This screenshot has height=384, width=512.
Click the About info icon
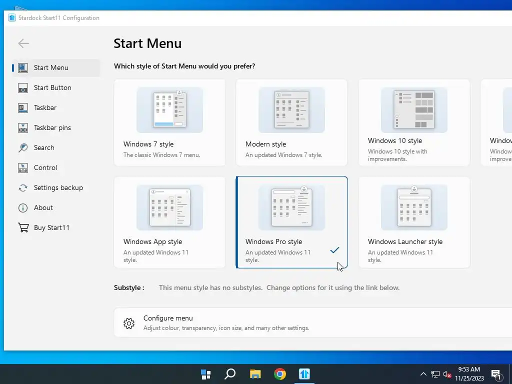pyautogui.click(x=23, y=207)
